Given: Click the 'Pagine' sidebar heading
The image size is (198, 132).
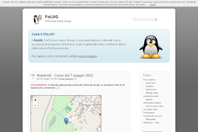Looking at the screenshot, I should pos(147,75).
